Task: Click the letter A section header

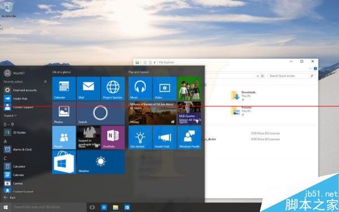Action: (x=6, y=141)
